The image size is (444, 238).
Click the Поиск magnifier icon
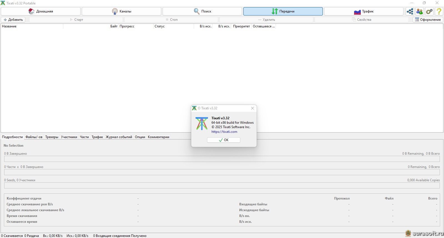point(197,11)
